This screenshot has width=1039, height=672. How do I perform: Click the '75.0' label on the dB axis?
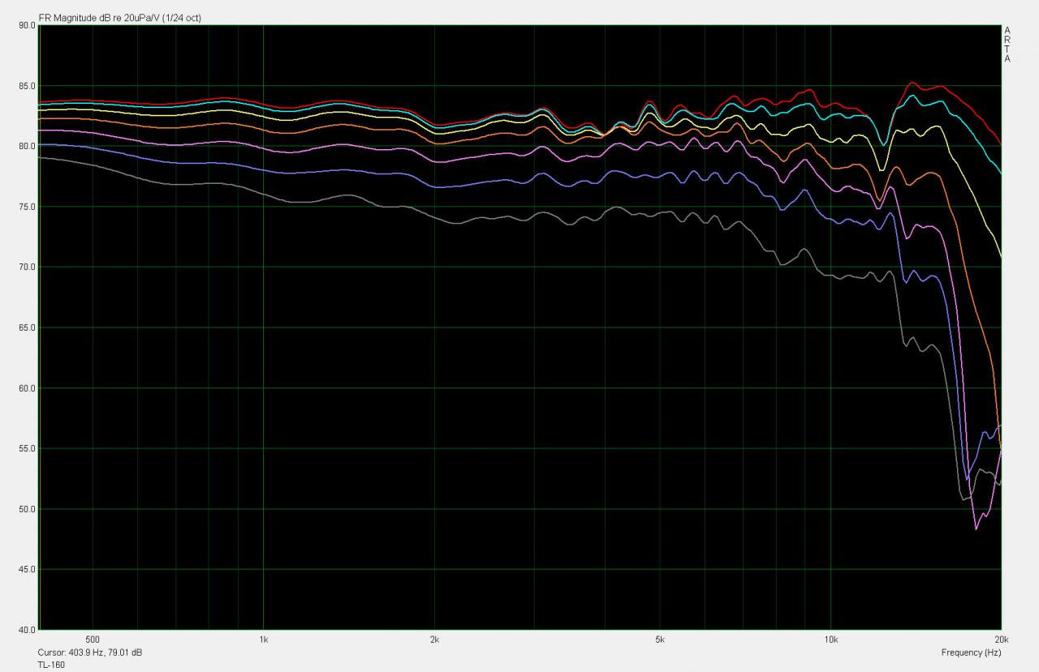point(26,207)
